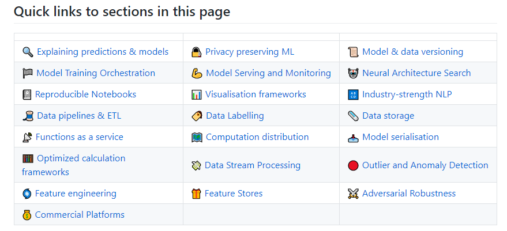Follow the Neural Architecture Search link
Viewport: 507px width, 231px height.
point(416,73)
